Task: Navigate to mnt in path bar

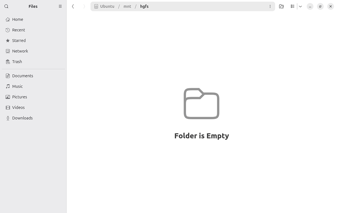Action: tap(127, 7)
